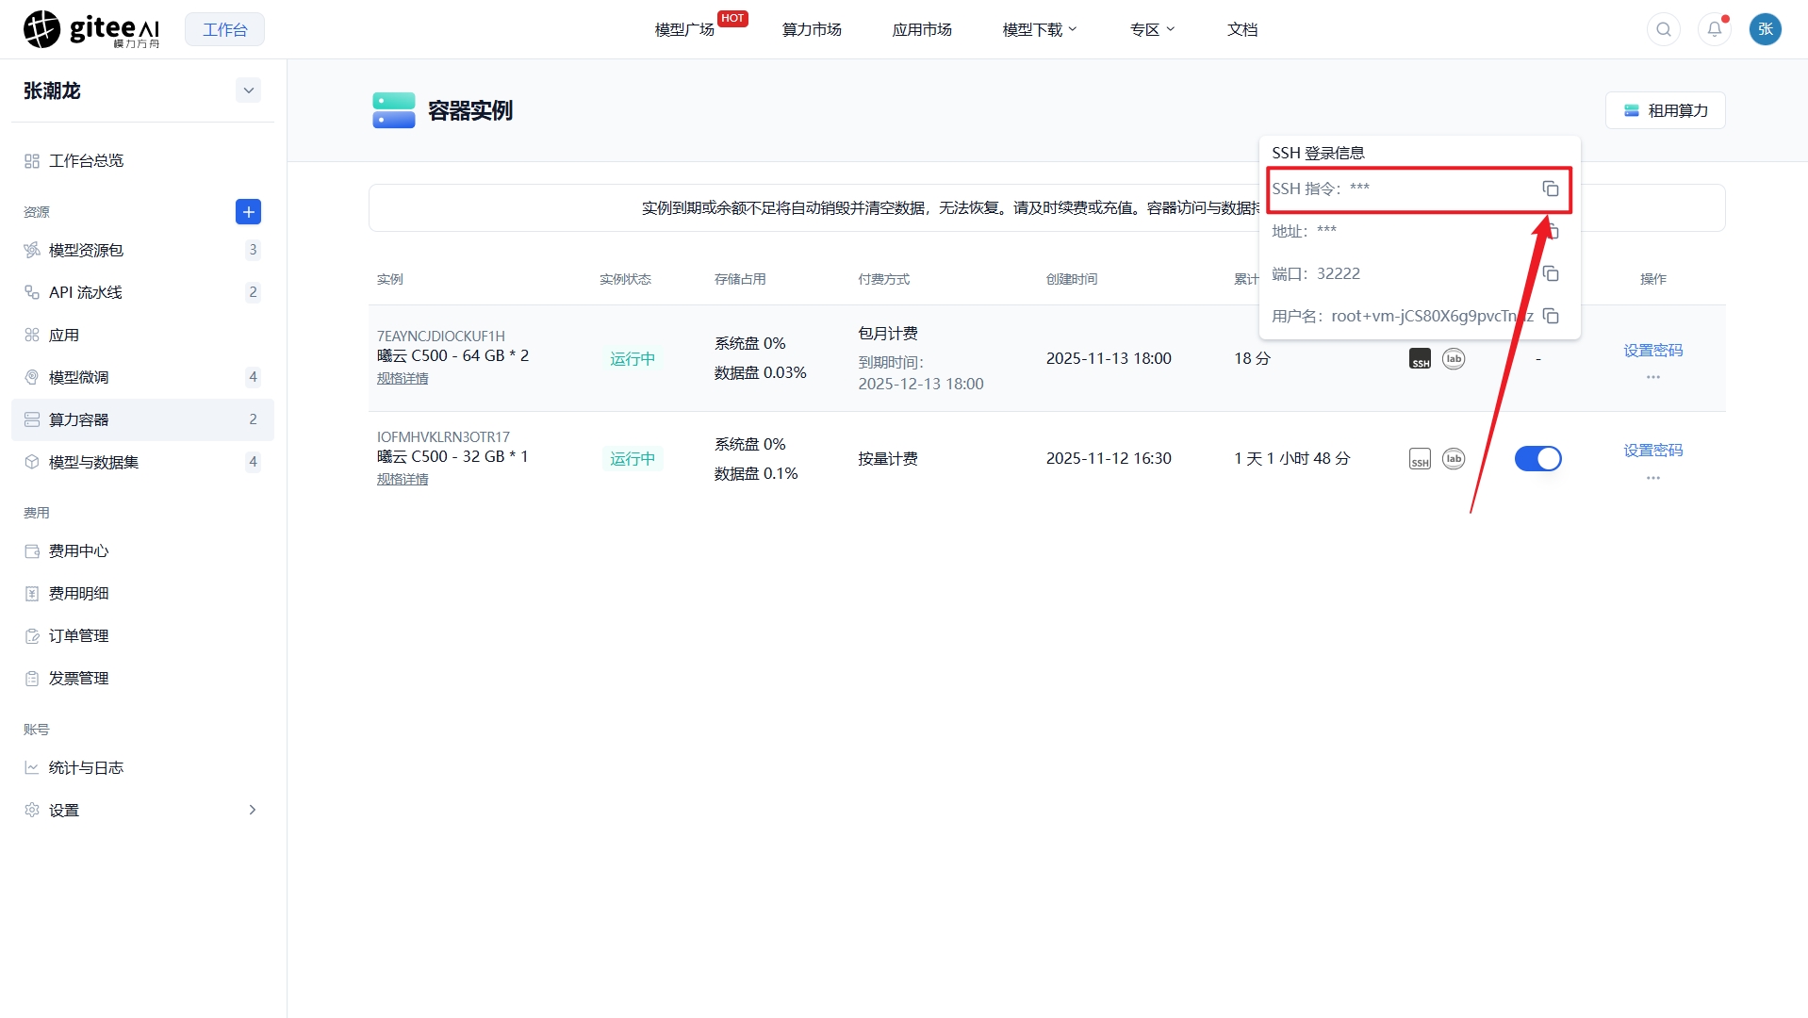
Task: Open JupyterLab for instance IOFMHVKLRN3OTR17
Action: point(1454,459)
